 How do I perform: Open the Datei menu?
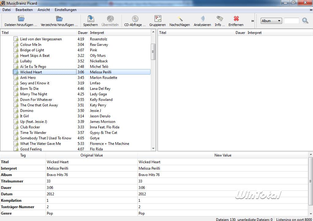click(6, 10)
